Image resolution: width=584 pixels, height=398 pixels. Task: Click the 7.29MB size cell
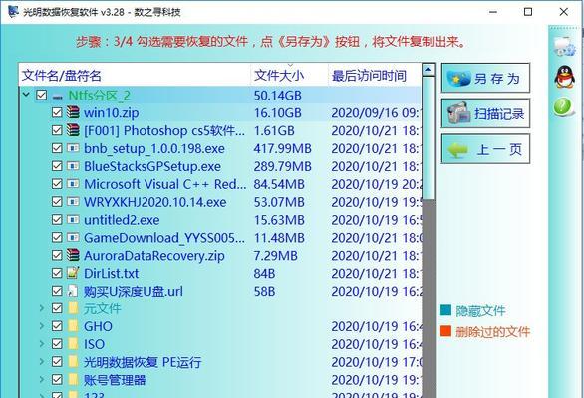pyautogui.click(x=276, y=256)
